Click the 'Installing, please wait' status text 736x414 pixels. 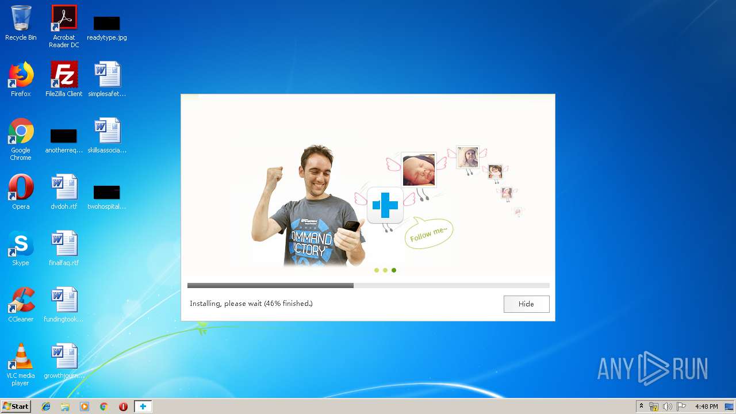point(251,304)
